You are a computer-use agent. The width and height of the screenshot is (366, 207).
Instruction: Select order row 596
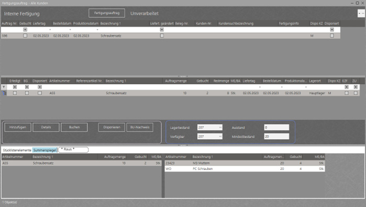coord(171,36)
